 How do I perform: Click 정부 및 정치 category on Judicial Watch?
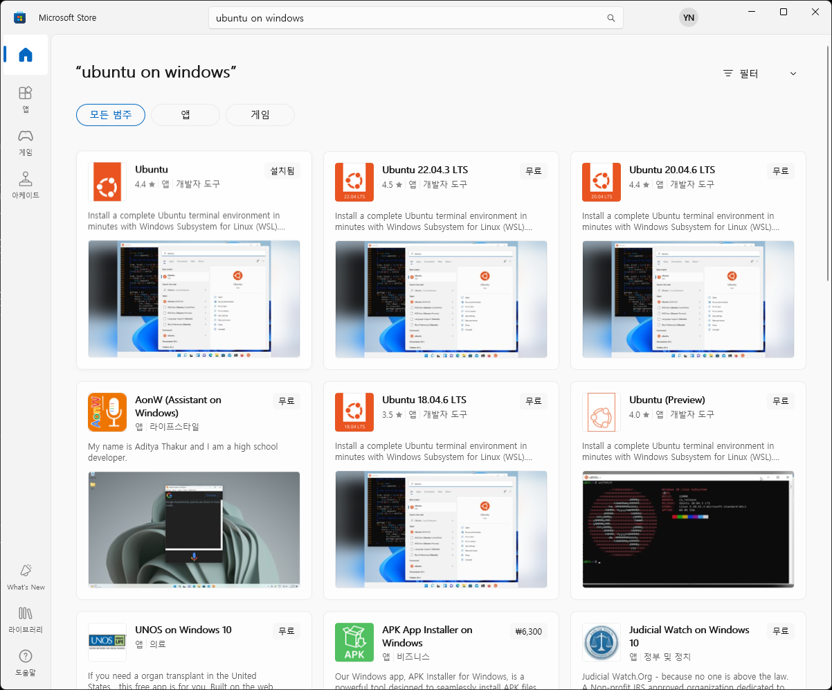[667, 656]
